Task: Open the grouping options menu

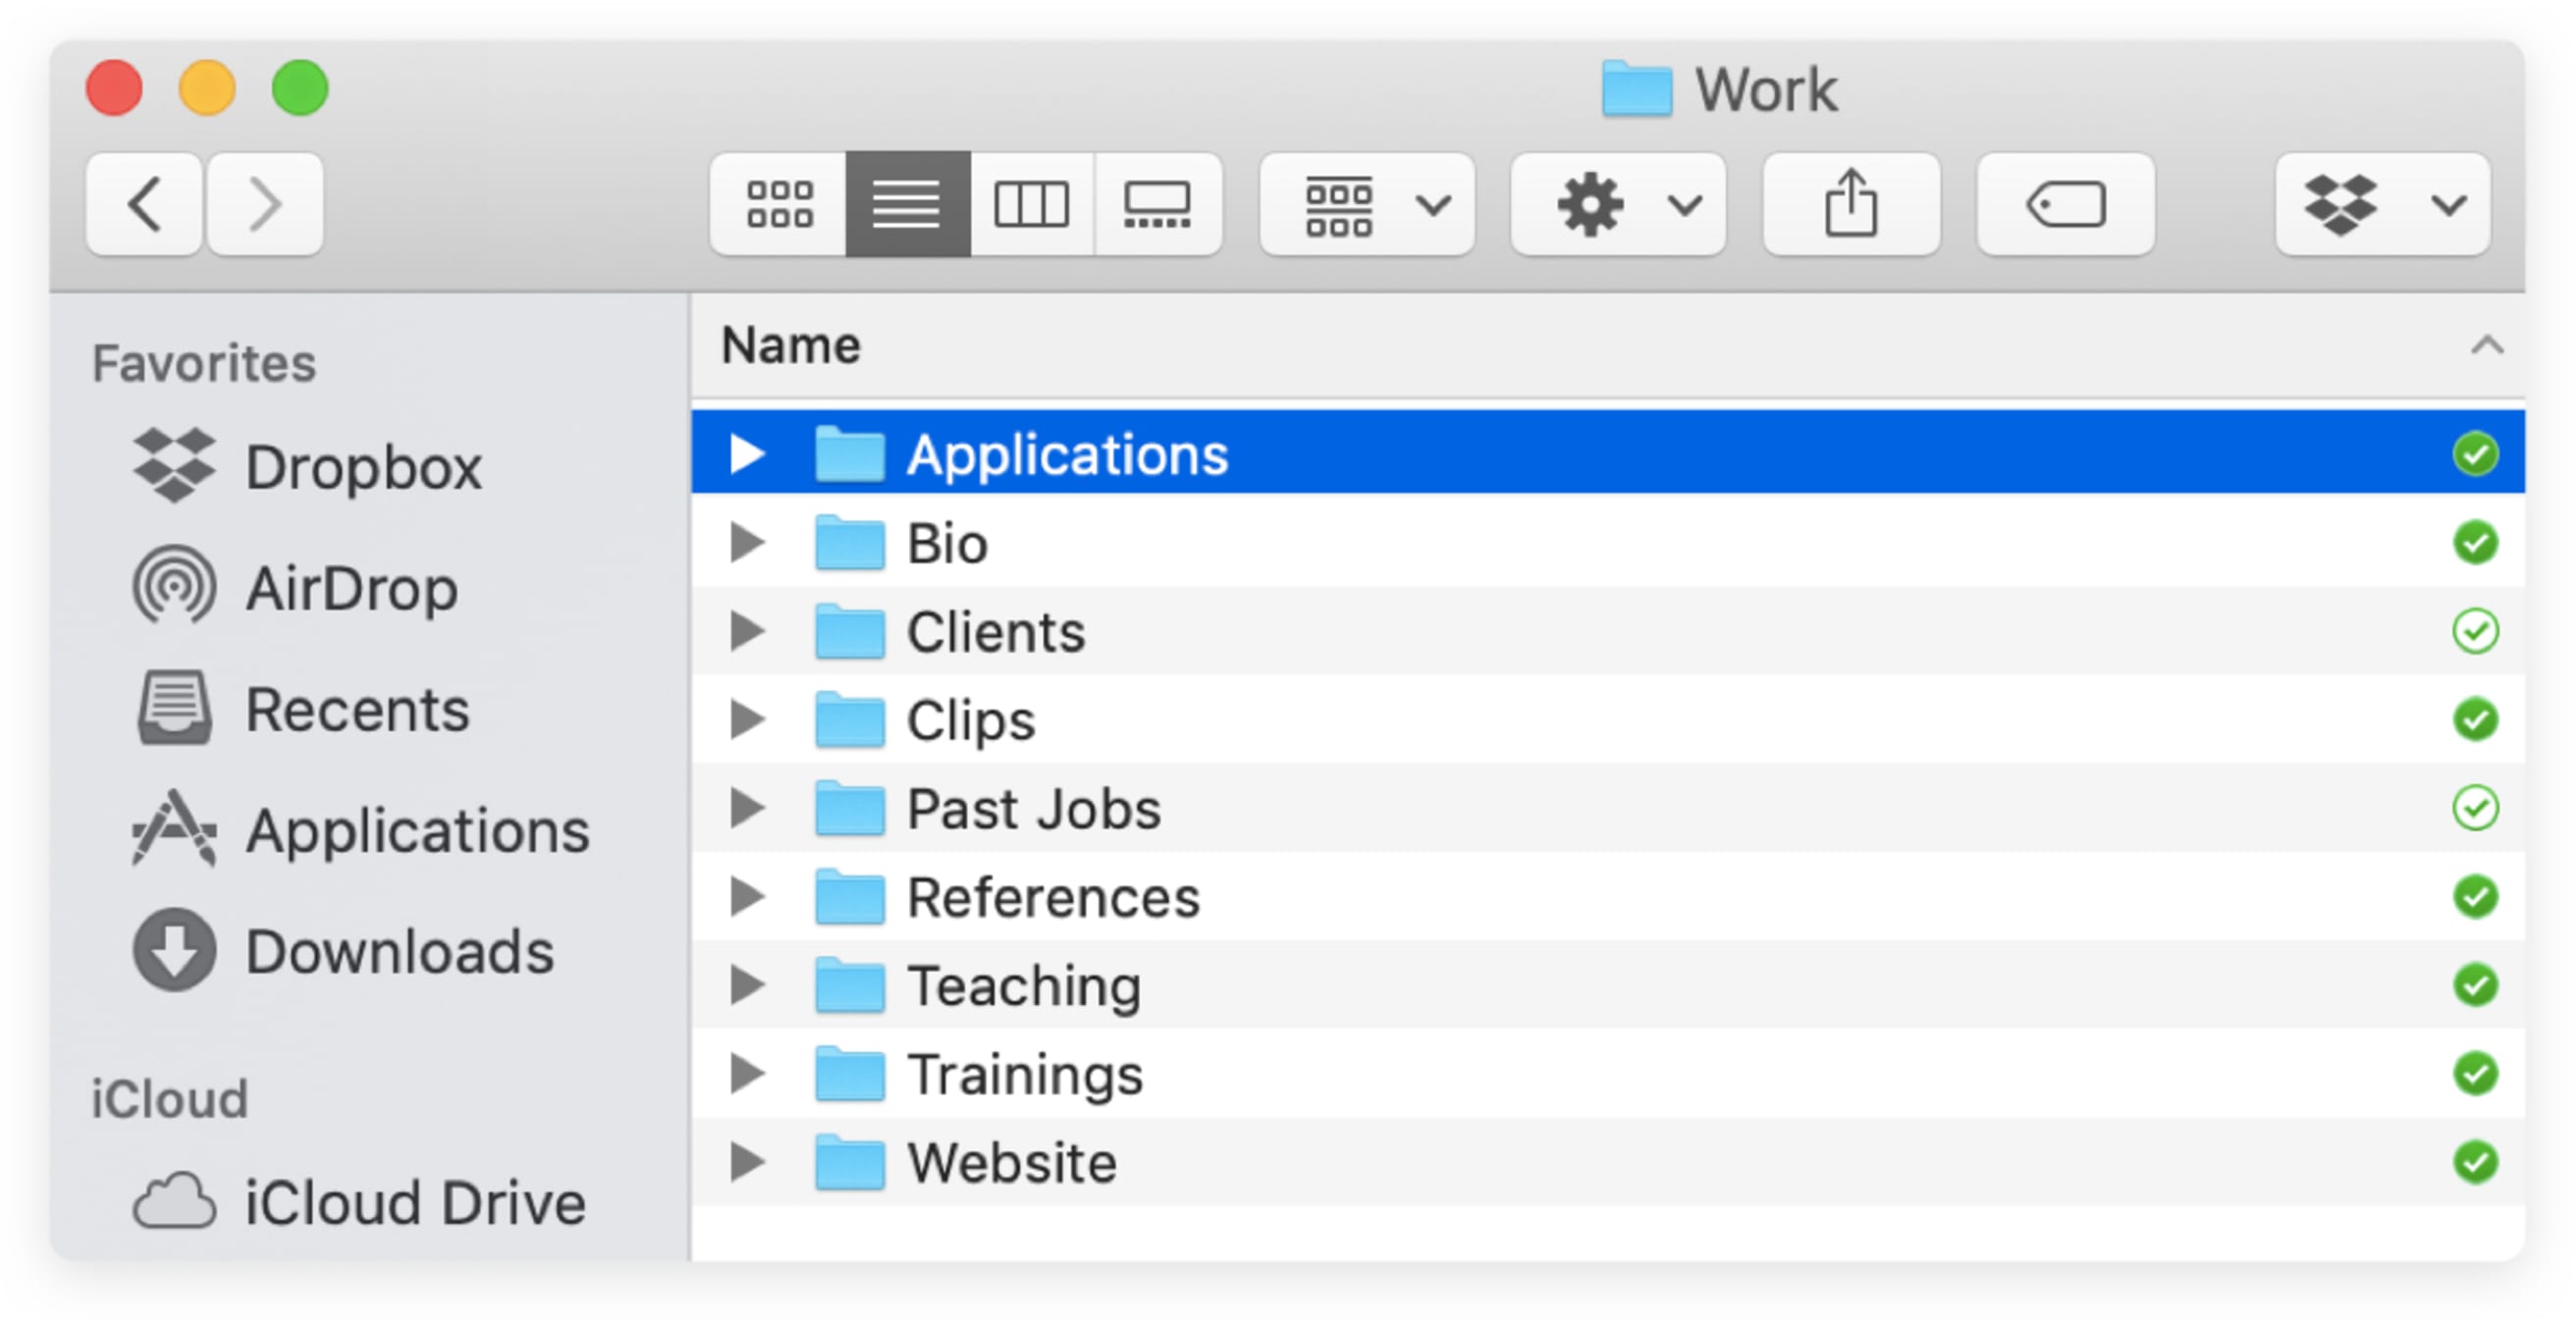Action: (1366, 205)
